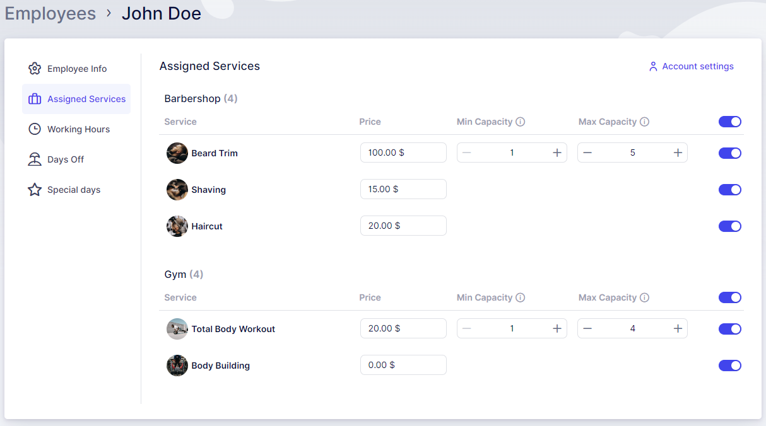This screenshot has height=426, width=766.
Task: Increase Beard Trim max capacity with plus
Action: tap(678, 153)
